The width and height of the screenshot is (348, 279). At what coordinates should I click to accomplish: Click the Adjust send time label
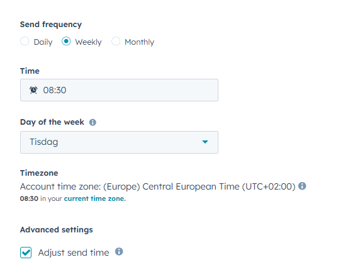[x=74, y=253]
